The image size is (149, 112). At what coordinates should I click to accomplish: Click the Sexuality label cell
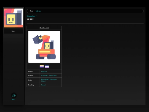coord(33,85)
